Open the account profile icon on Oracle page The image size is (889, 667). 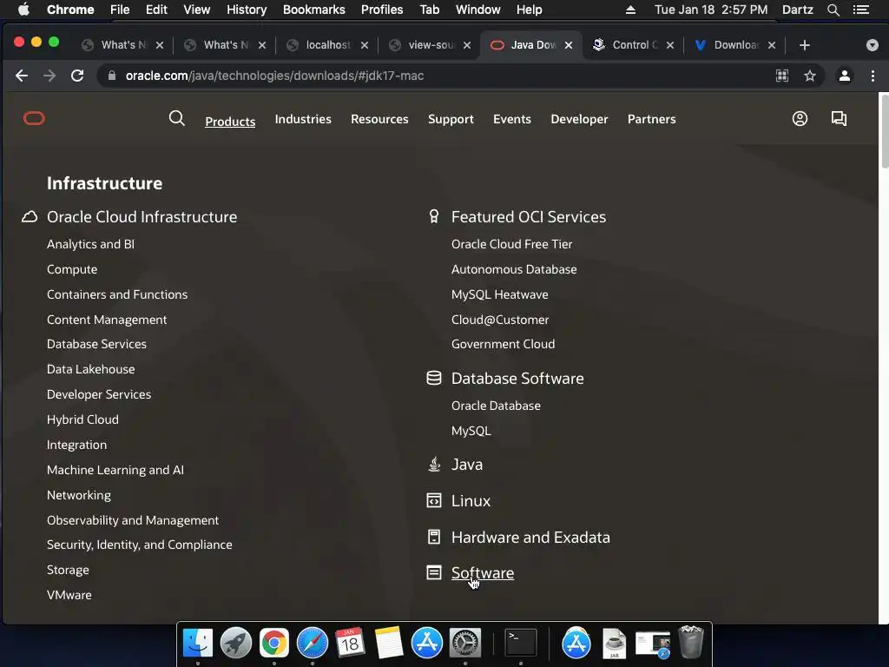[x=800, y=118]
